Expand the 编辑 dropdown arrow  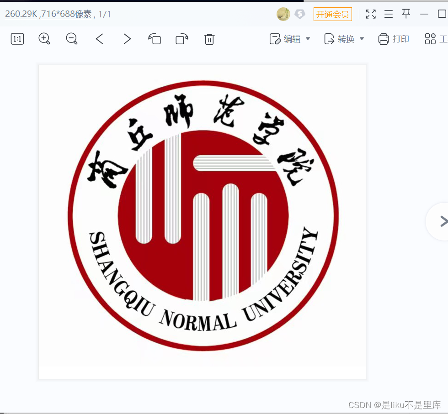308,39
